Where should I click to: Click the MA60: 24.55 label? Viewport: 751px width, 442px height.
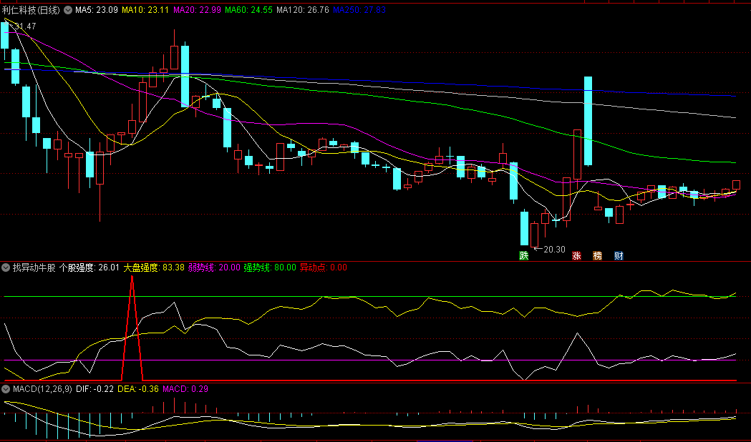(x=248, y=9)
